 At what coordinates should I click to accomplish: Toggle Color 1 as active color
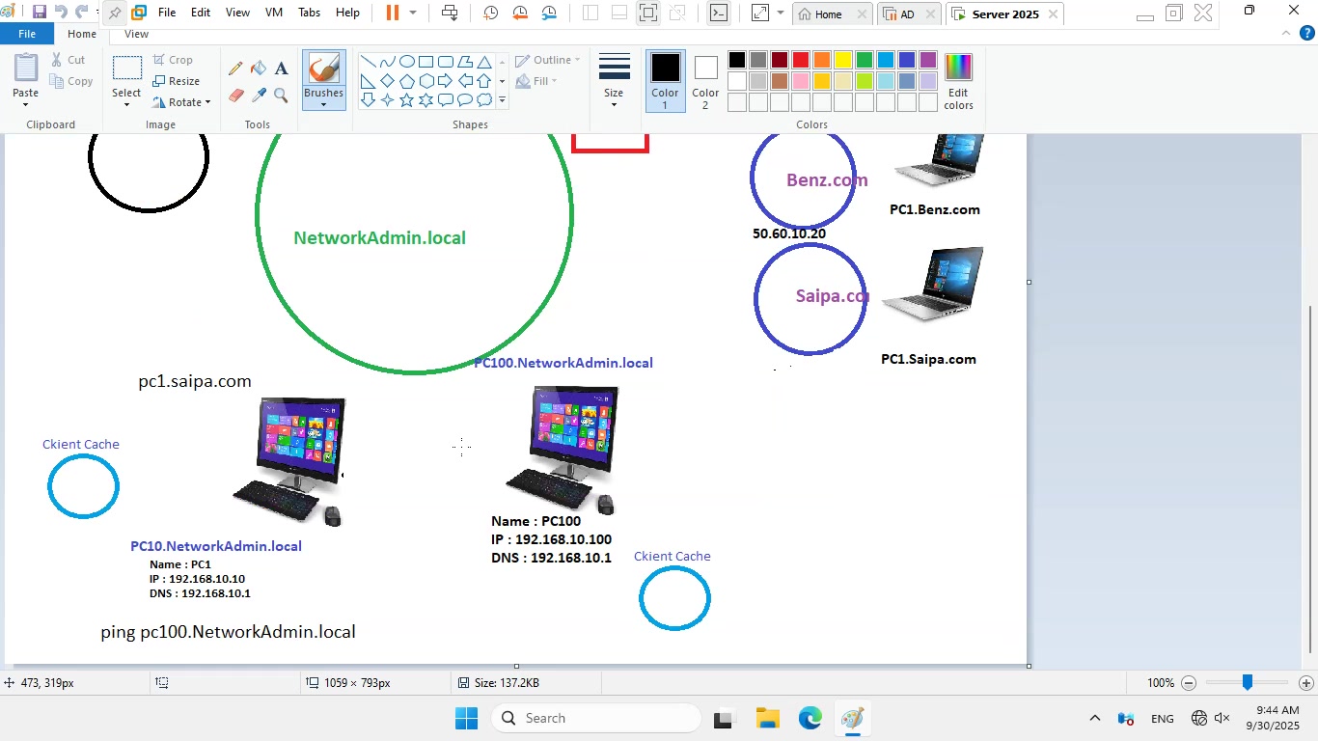[665, 81]
